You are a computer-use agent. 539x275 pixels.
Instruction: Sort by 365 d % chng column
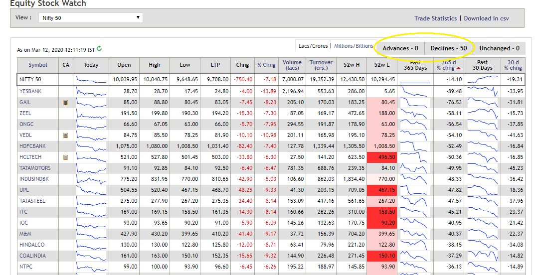(x=449, y=65)
